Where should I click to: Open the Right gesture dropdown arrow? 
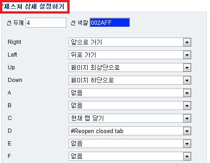point(187,42)
